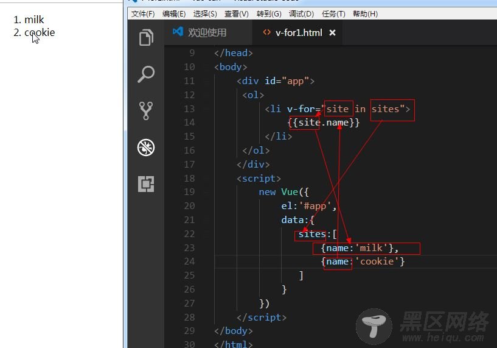497x348 pixels.
Task: Open the Search view in the activity bar
Action: pos(146,74)
